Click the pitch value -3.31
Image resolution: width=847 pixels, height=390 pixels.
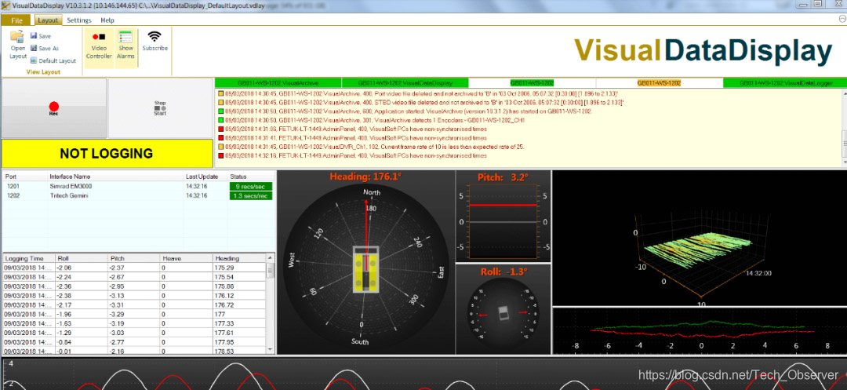117,304
